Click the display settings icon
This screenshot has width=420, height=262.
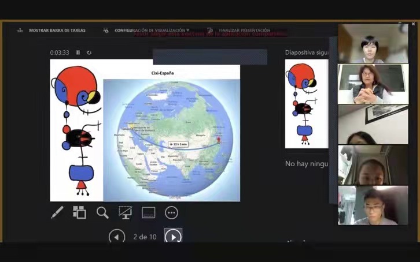[x=106, y=31]
